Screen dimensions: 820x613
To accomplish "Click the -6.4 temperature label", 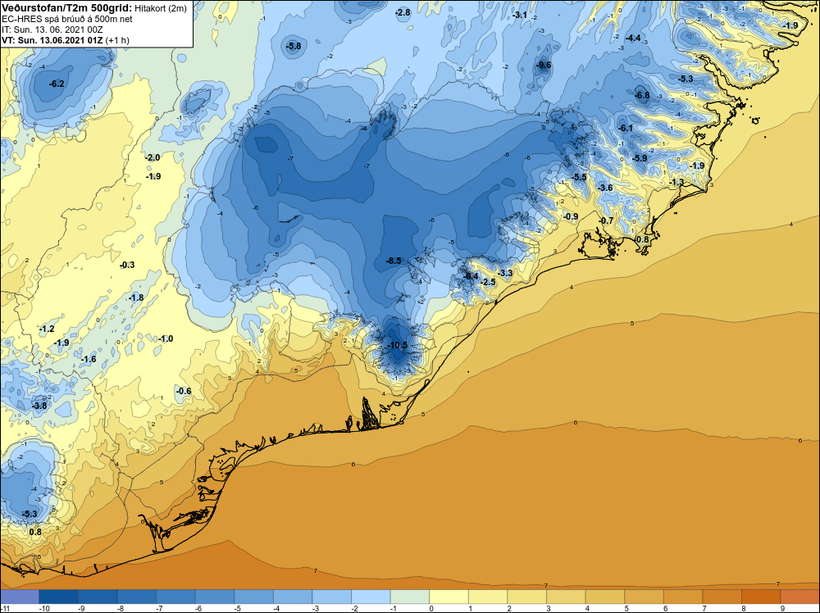I will point(471,276).
